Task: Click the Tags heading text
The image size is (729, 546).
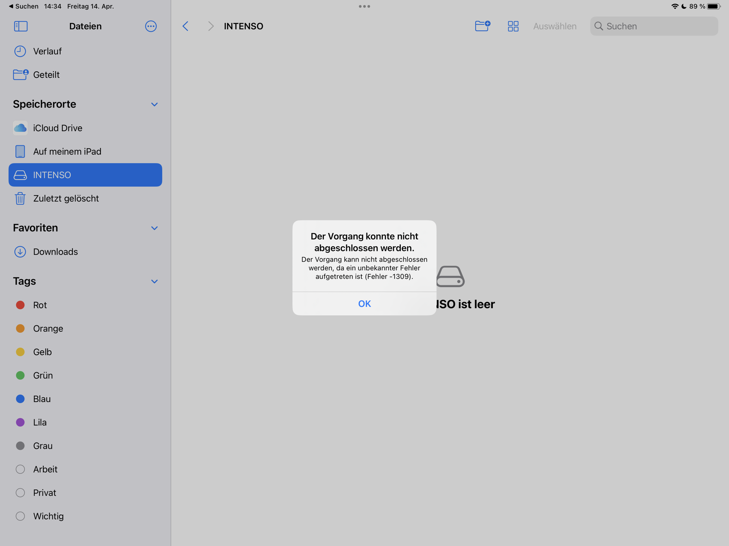Action: click(24, 281)
